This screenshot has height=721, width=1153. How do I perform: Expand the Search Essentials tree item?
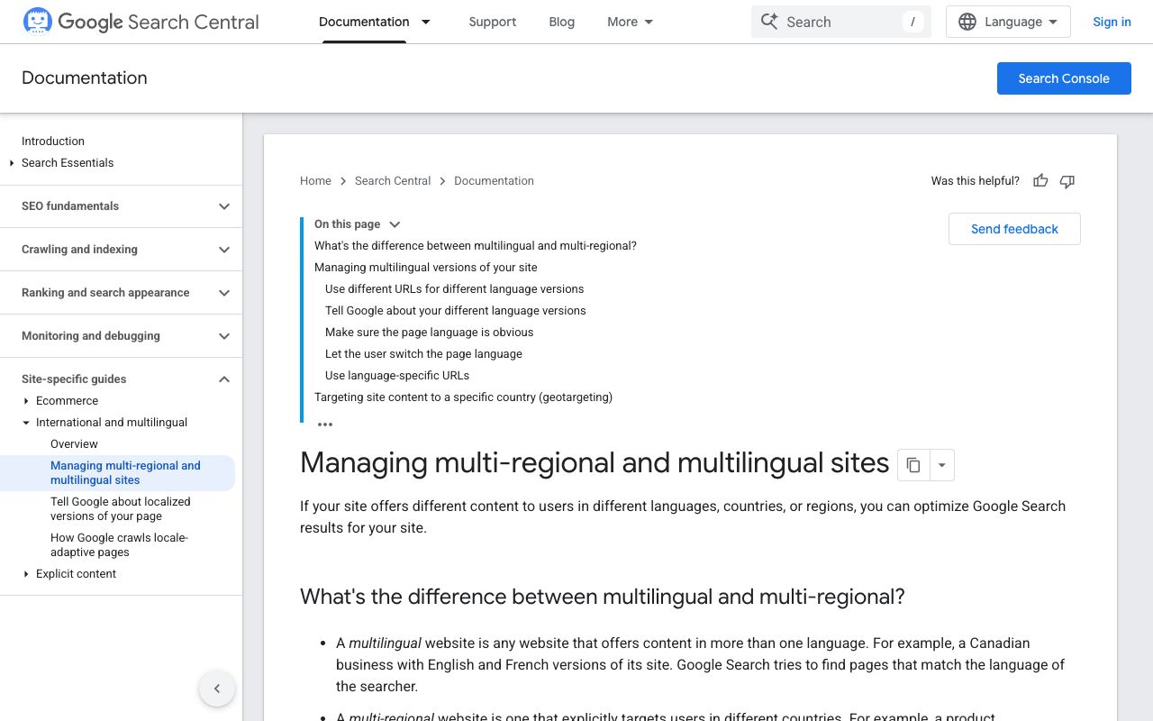pyautogui.click(x=13, y=163)
